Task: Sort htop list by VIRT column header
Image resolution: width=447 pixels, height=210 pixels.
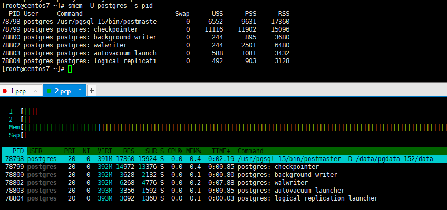Action: (104, 151)
